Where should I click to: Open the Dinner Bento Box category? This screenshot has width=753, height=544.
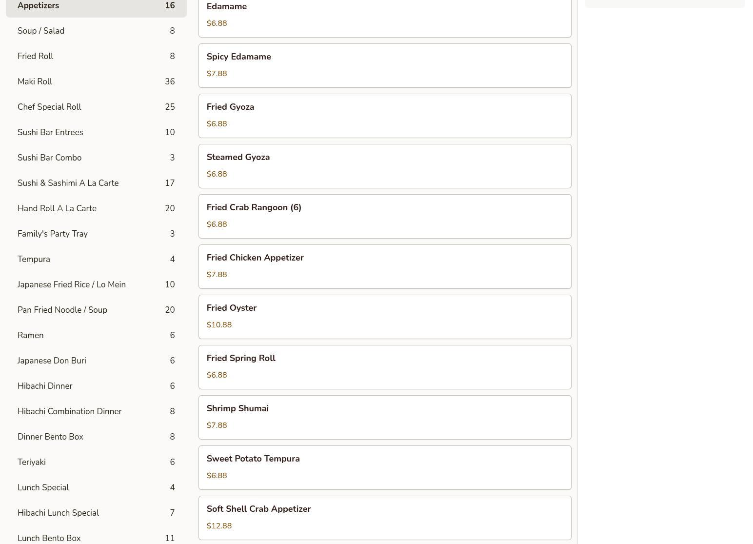tap(96, 437)
